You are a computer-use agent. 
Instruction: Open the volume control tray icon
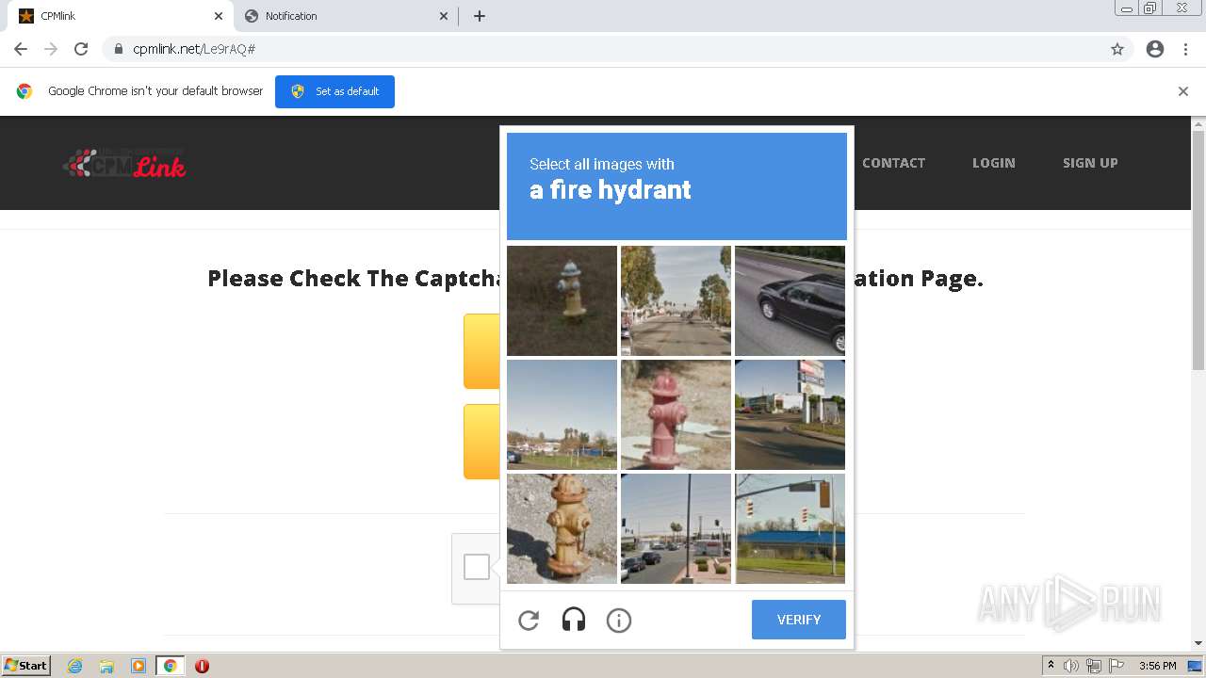coord(1071,666)
